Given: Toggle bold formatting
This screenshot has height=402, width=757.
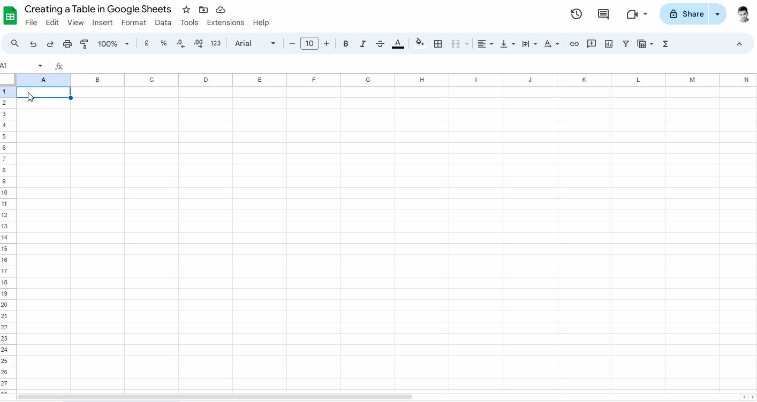Looking at the screenshot, I should coord(345,43).
